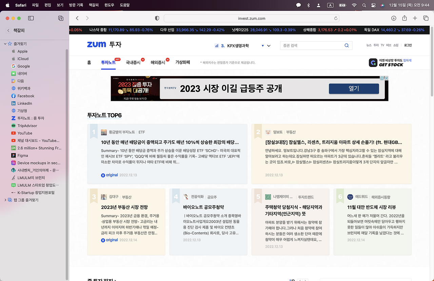Open the 다음 bookmark
The image size is (434, 281).
21,81
